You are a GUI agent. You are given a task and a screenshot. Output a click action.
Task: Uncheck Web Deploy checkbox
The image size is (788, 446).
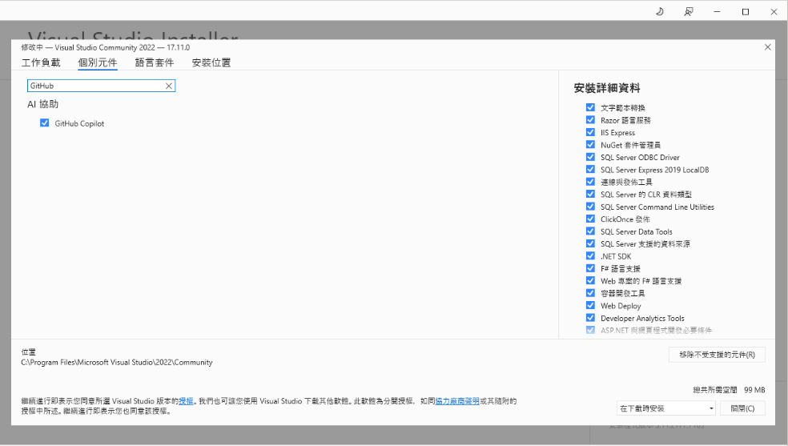point(590,305)
